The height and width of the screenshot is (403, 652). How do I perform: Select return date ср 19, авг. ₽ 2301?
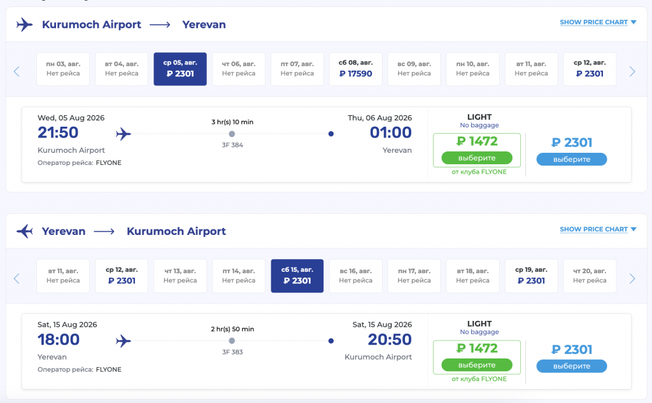531,276
